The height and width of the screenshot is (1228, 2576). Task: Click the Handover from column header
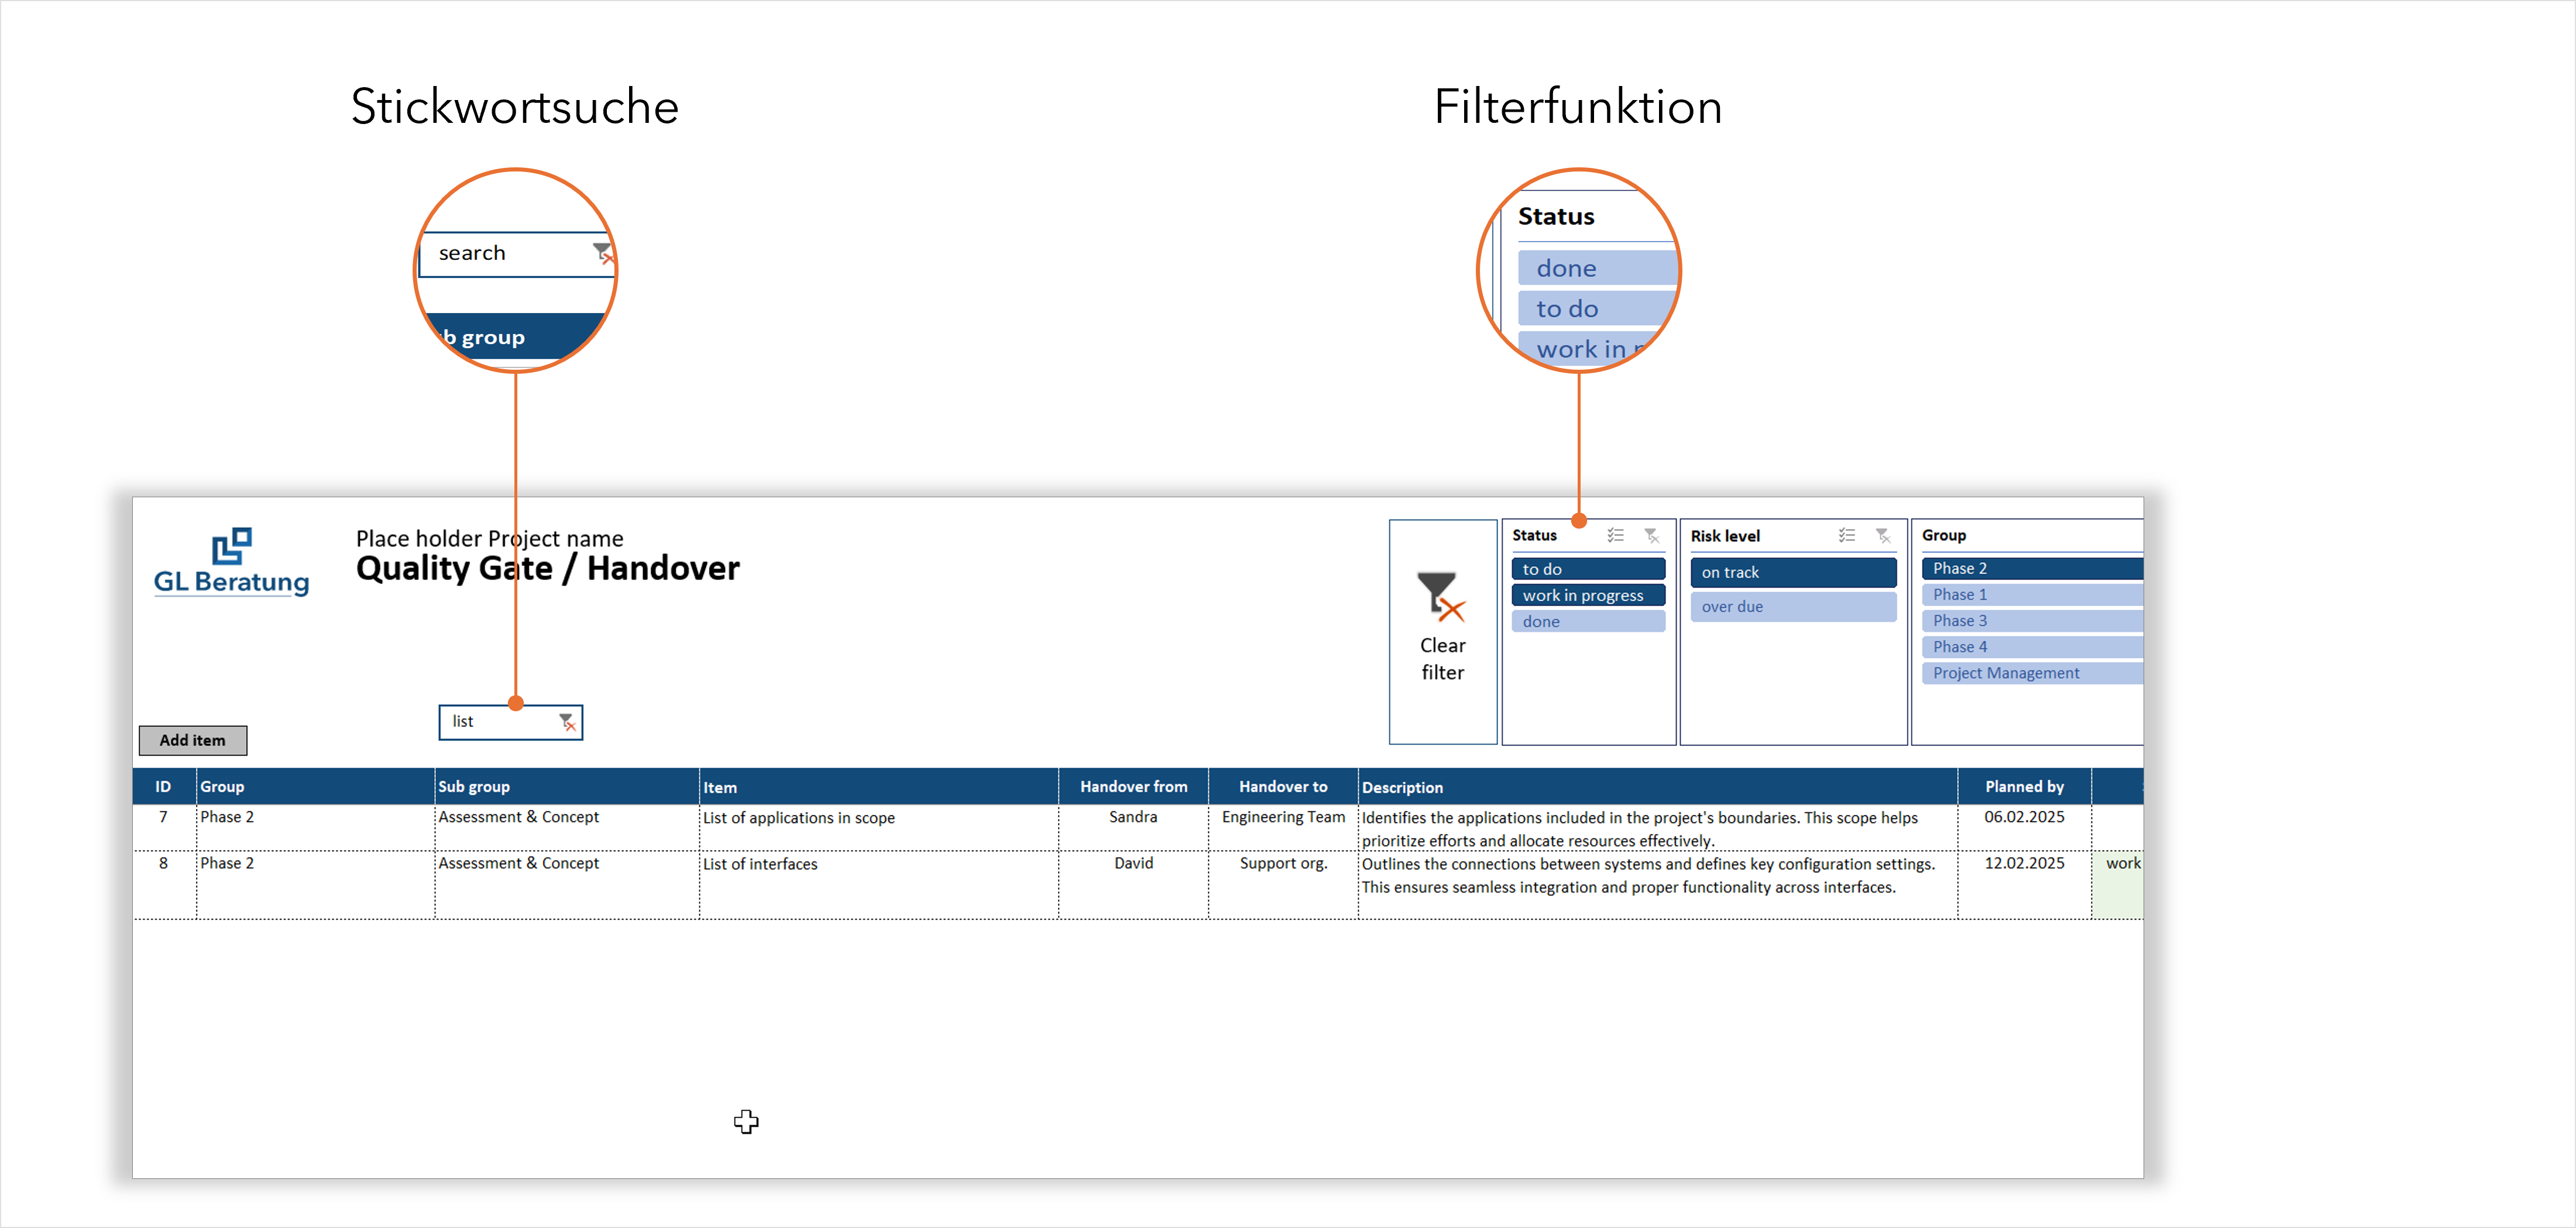tap(1133, 786)
